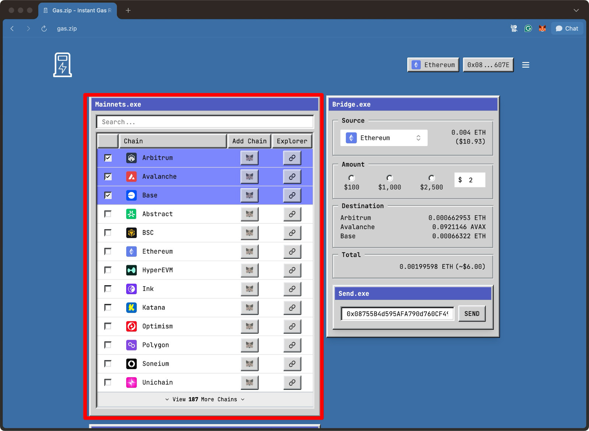The height and width of the screenshot is (431, 589).
Task: Open Arbitrum explorer link icon
Action: click(292, 158)
